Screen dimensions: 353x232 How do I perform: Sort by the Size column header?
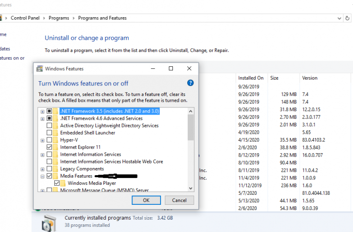pyautogui.click(x=283, y=78)
